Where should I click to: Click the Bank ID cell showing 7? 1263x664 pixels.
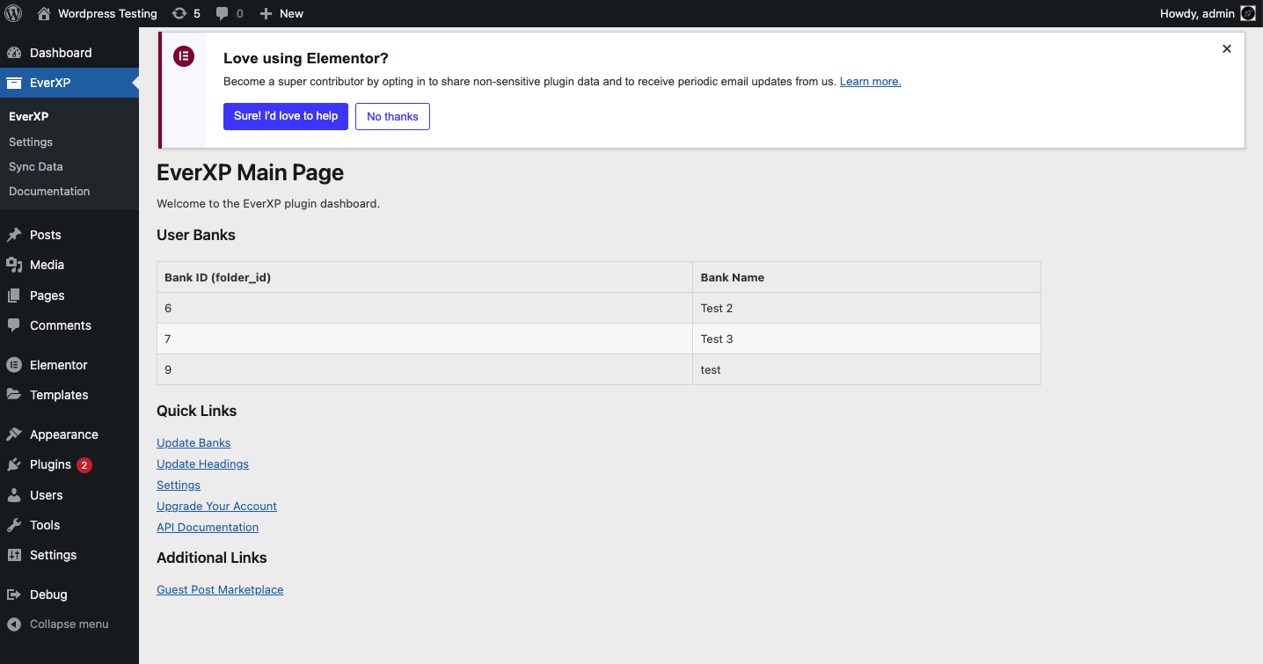425,339
